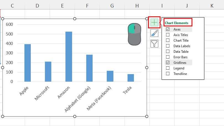
Task: Click the chart's bottom-middle sizing handle
Action: (75, 116)
